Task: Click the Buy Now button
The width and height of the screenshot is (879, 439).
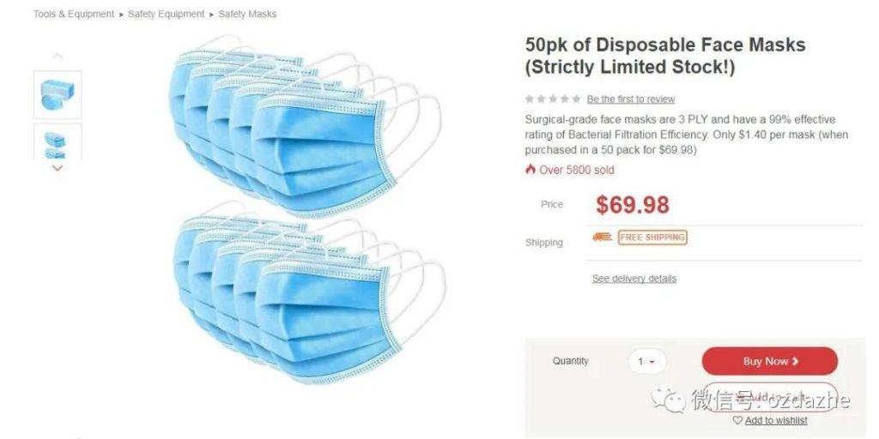Action: pos(770,361)
